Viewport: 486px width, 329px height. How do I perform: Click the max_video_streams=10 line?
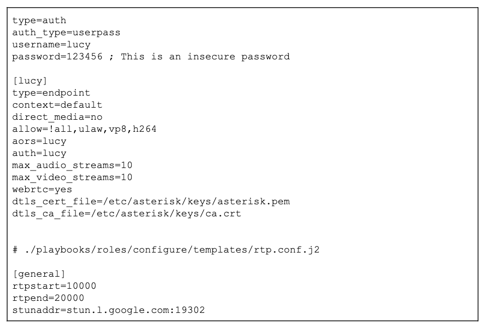72,178
